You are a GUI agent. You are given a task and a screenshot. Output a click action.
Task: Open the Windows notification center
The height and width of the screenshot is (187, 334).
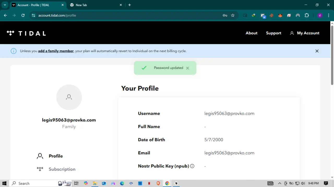[326, 183]
